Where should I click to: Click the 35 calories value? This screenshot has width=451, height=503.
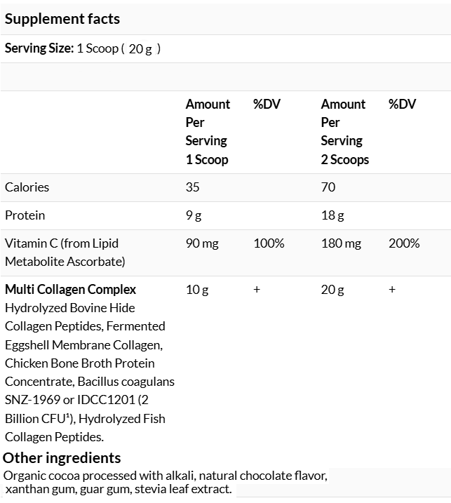coord(192,187)
